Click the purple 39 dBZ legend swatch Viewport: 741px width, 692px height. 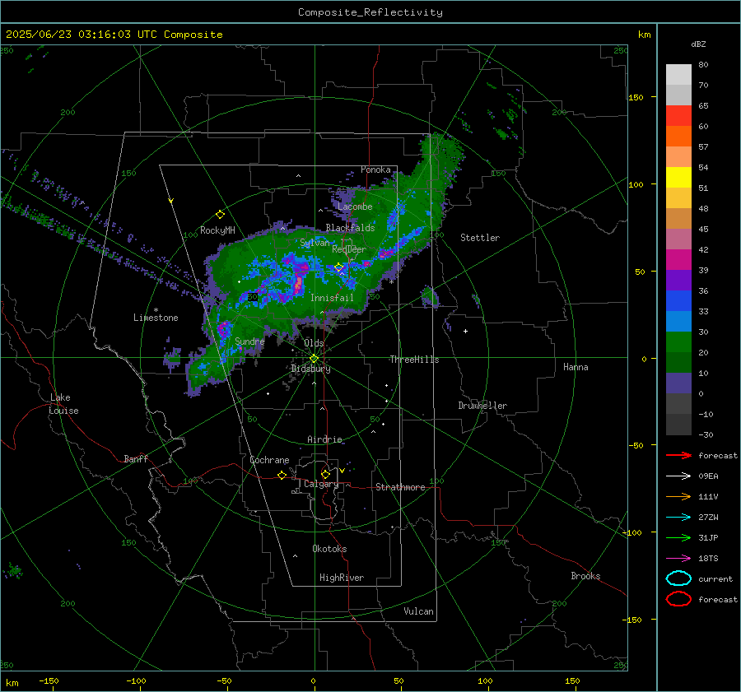[678, 280]
